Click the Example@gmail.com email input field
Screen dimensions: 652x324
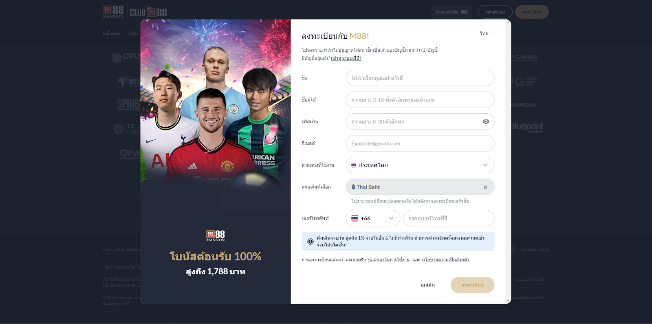coord(420,143)
